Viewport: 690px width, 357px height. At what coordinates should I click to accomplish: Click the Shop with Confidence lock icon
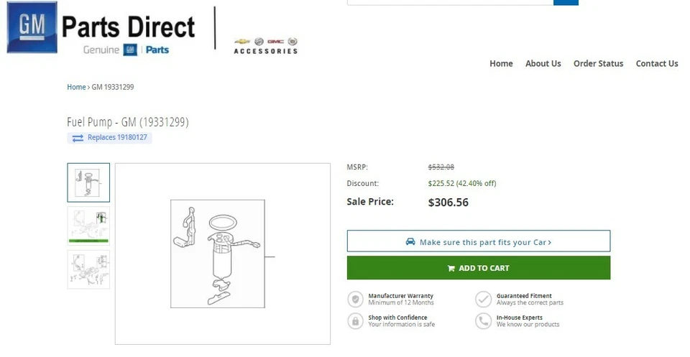coord(355,321)
